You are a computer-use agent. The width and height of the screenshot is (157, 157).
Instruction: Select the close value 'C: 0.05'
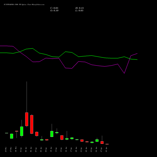54,8
